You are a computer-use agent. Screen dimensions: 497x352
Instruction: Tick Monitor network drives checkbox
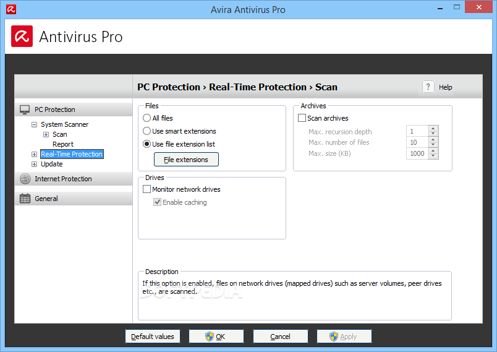(x=147, y=189)
